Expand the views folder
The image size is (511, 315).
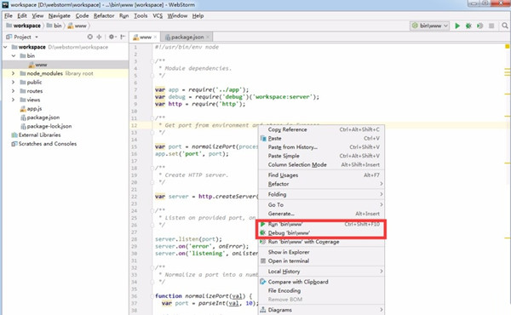(14, 100)
